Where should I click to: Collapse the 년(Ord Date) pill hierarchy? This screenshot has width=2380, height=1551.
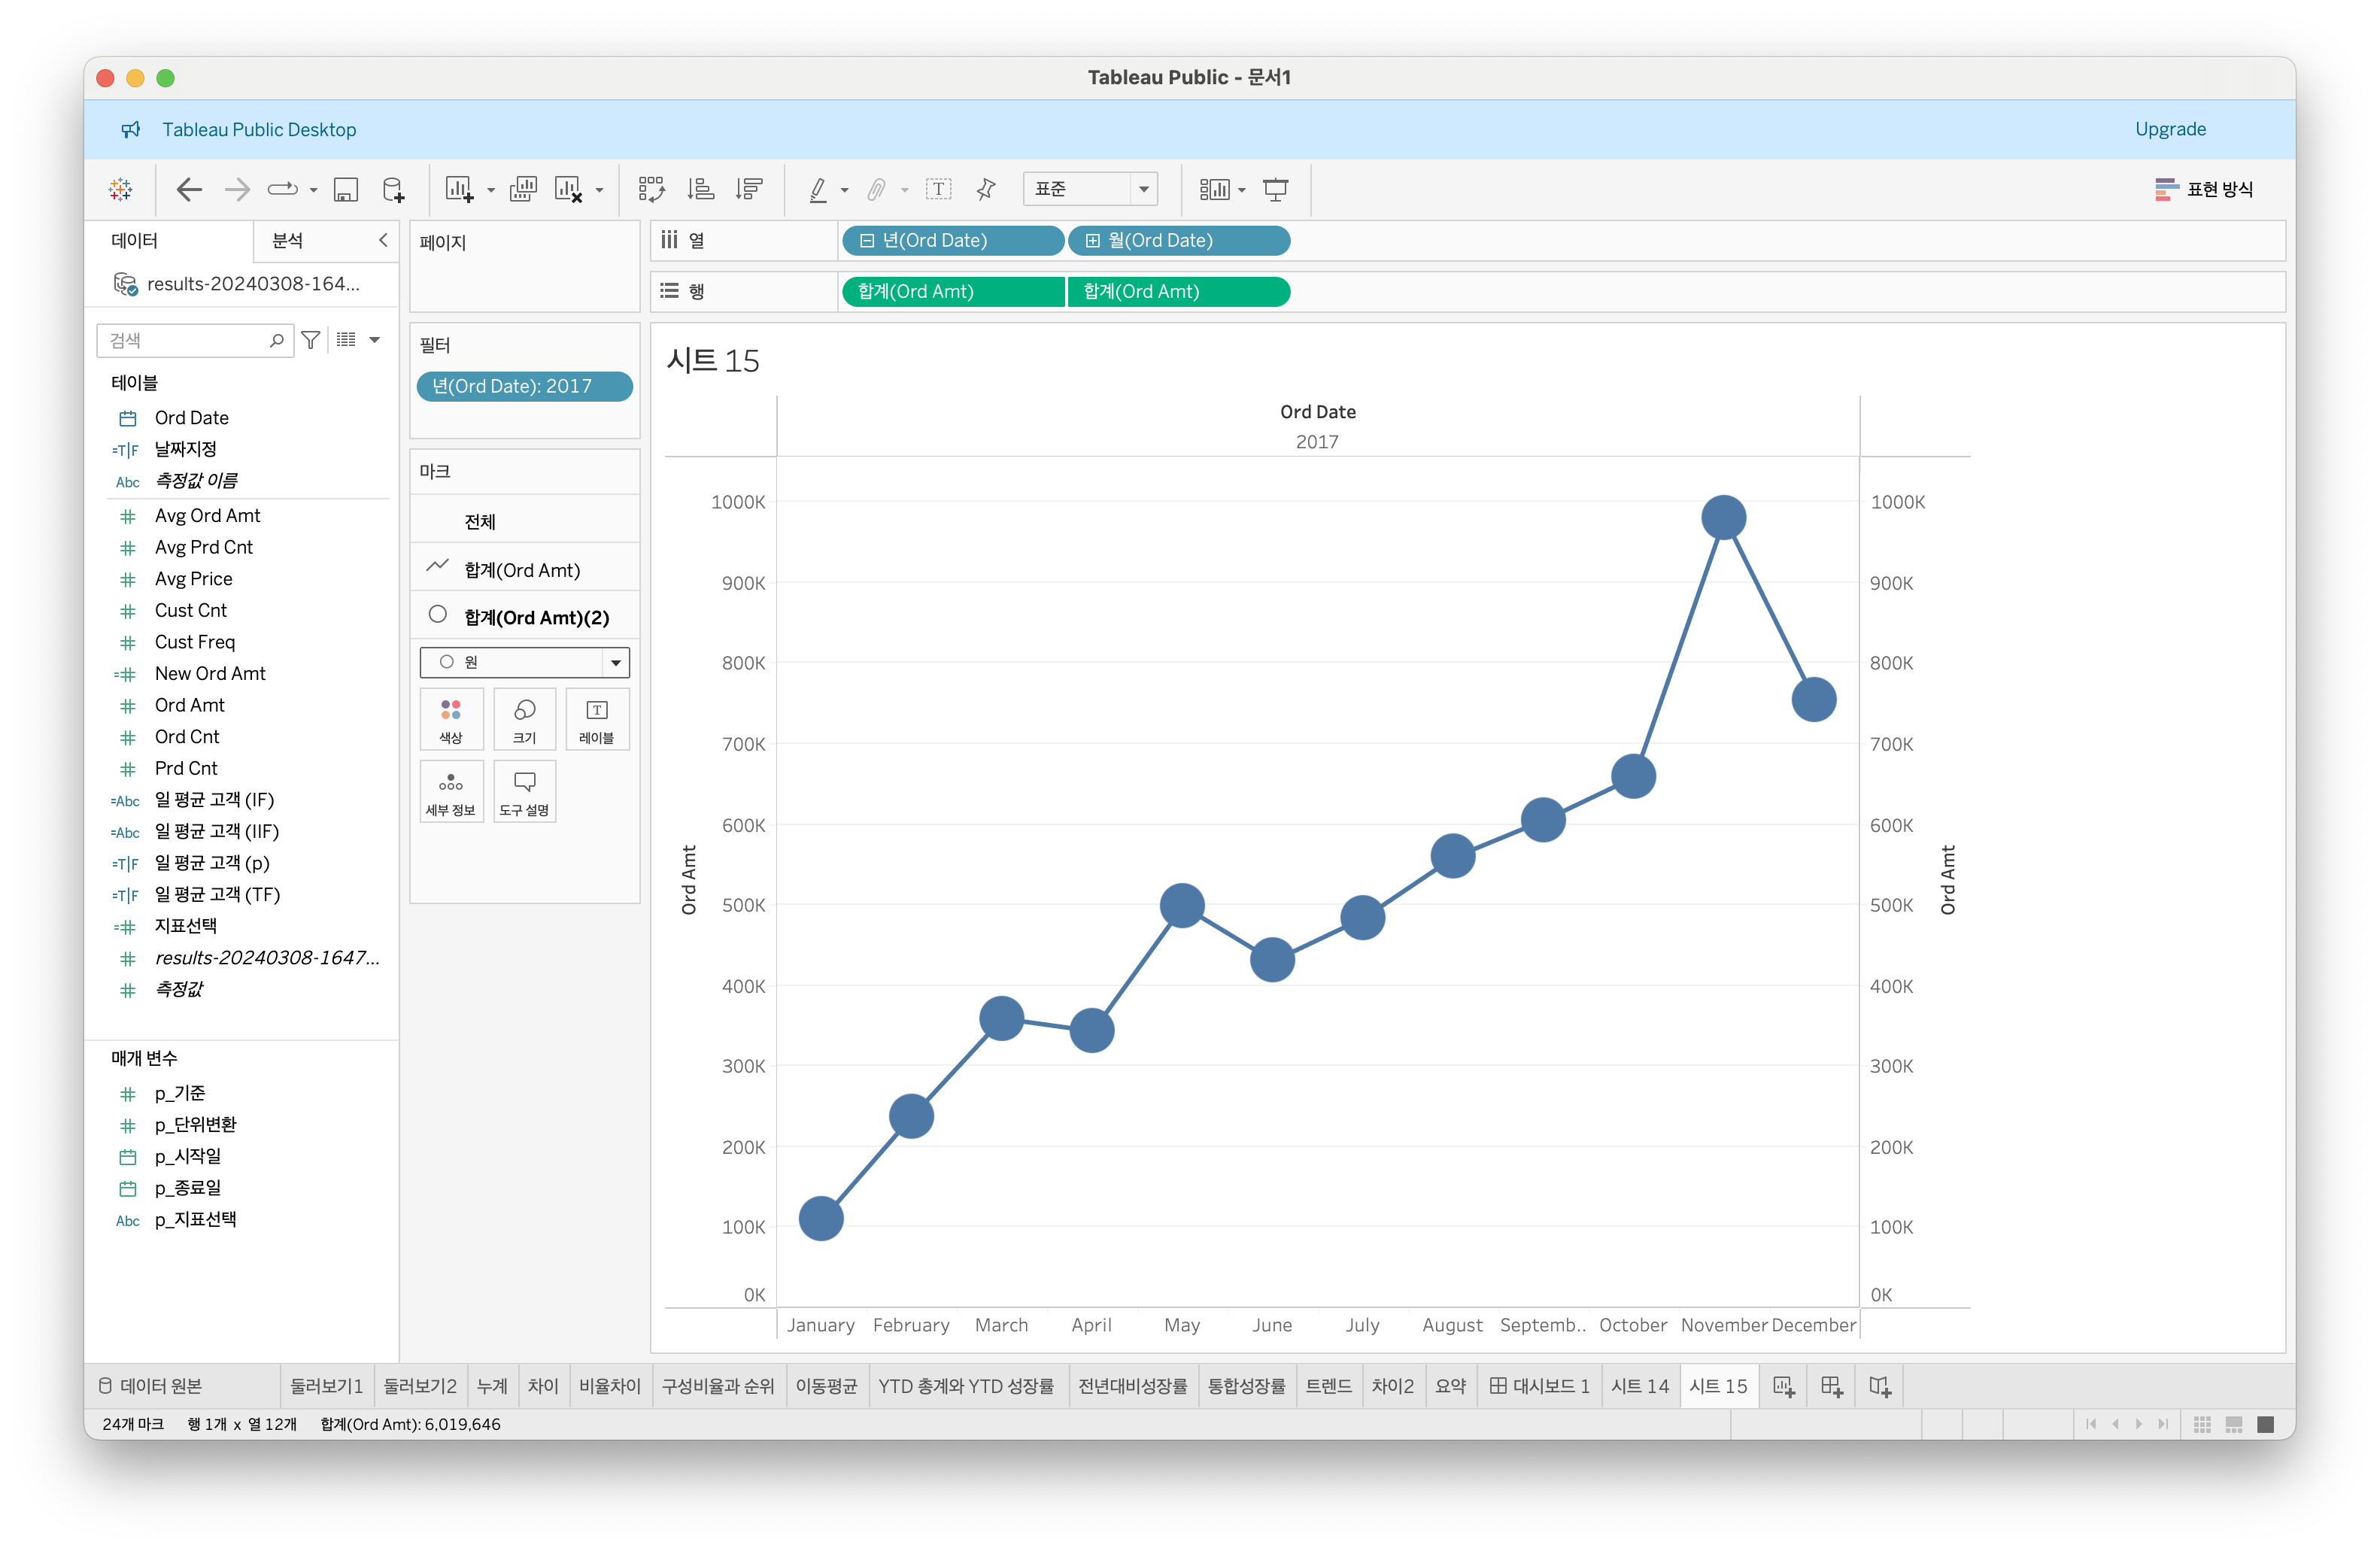(x=867, y=241)
